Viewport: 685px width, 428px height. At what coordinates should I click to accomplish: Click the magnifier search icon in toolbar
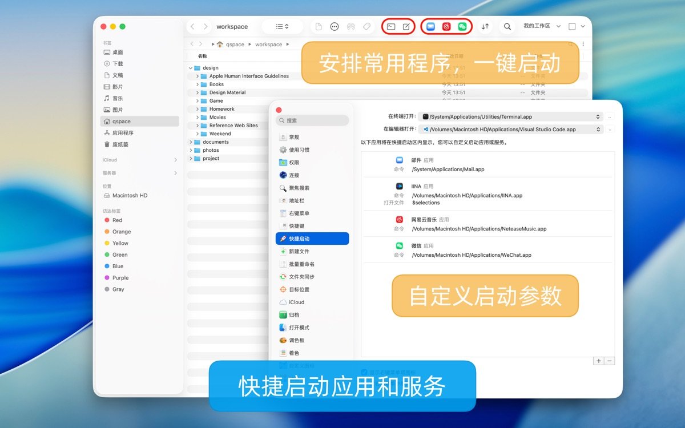507,27
